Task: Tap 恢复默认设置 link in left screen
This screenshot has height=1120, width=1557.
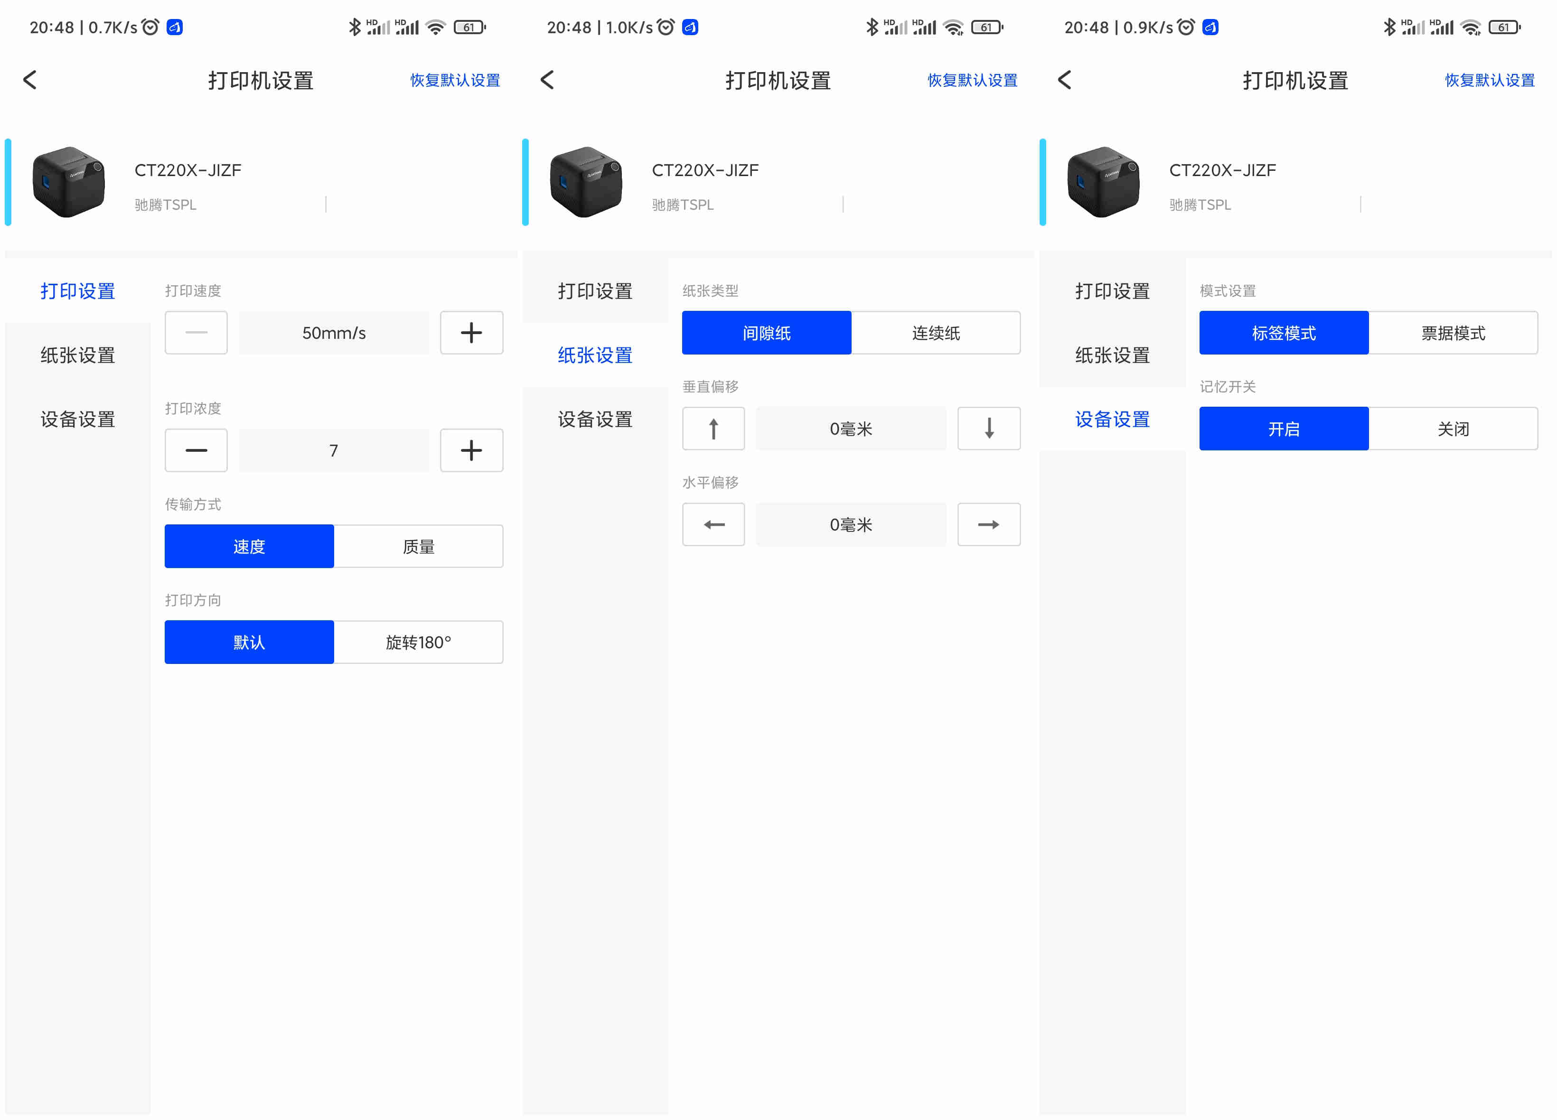Action: coord(454,80)
